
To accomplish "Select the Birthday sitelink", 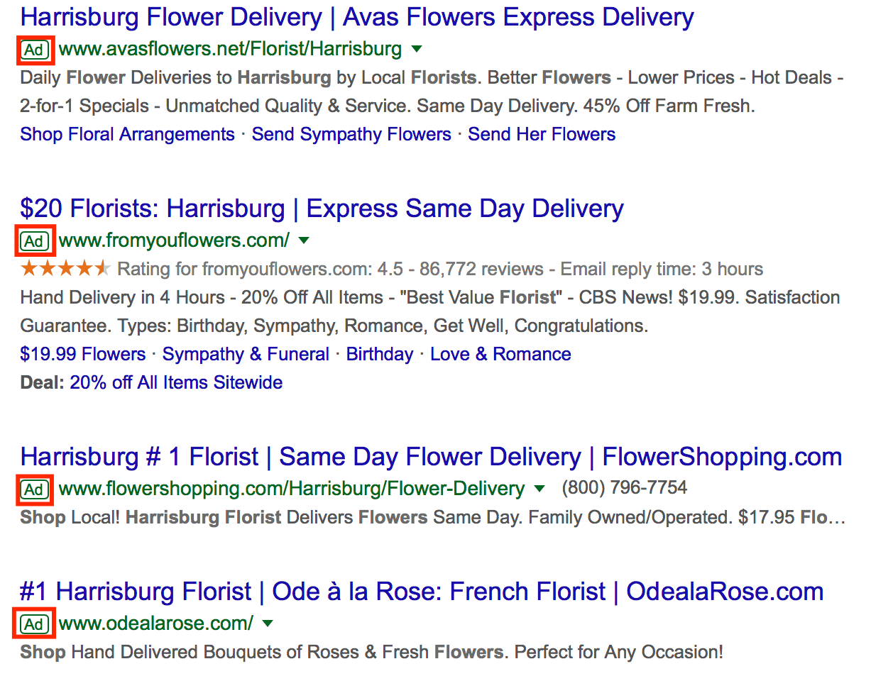I will click(x=380, y=354).
